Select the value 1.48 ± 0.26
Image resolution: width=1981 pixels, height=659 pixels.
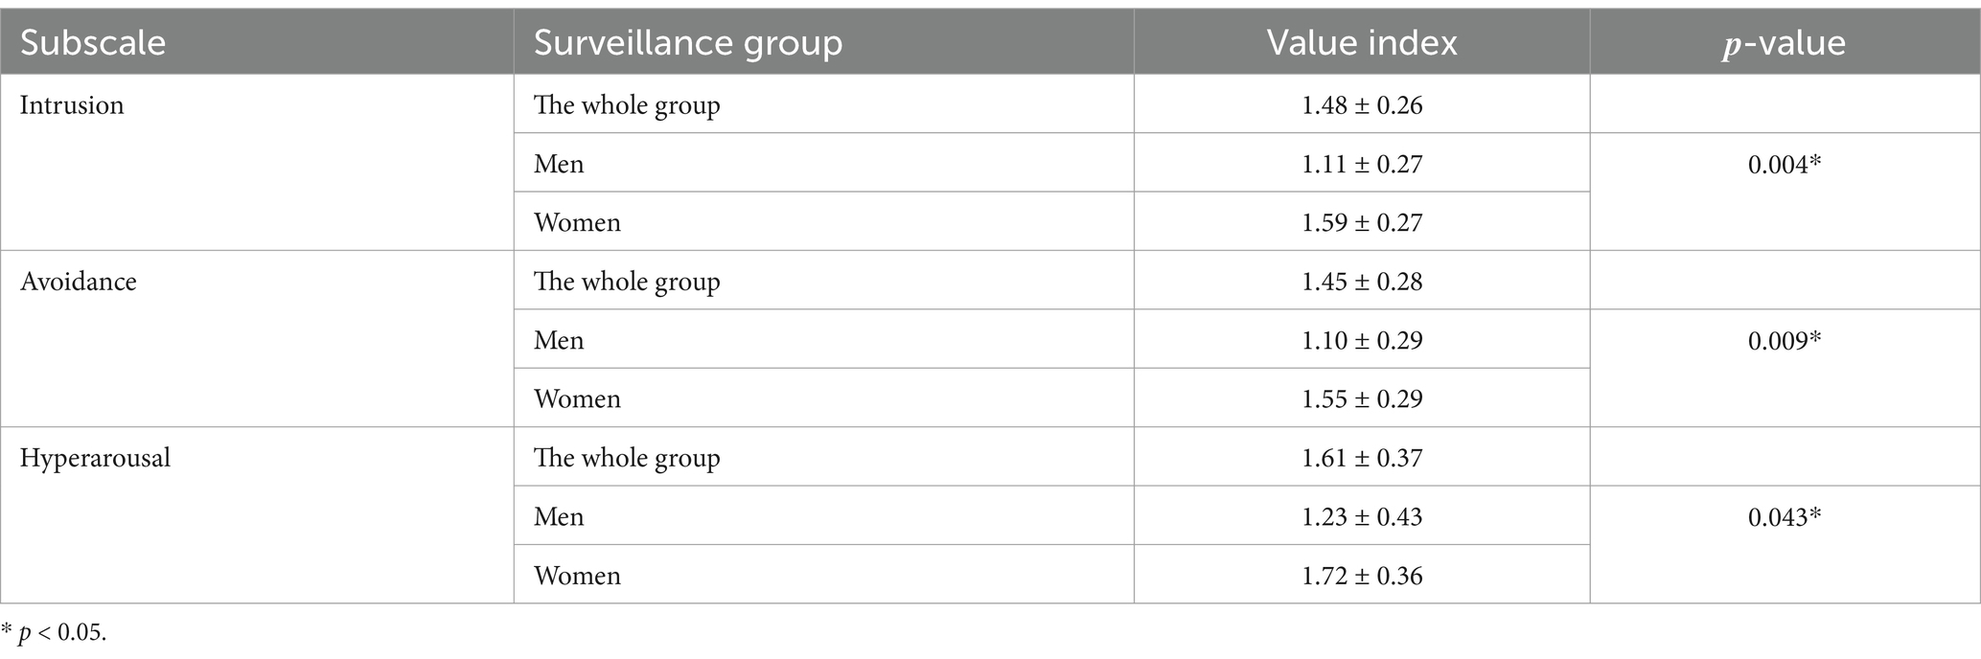[x=1362, y=104]
